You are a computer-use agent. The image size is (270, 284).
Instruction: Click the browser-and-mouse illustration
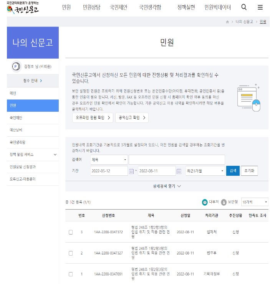click(248, 97)
